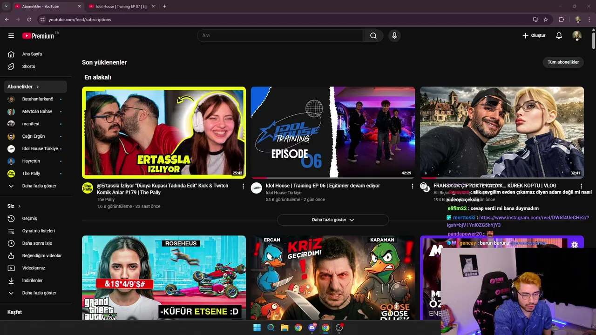Start voice search with the microphone
Screen dimensions: 596x335
[394, 36]
